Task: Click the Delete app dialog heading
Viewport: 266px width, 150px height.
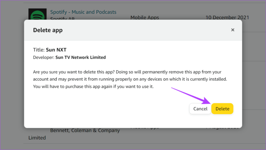Action: [48, 30]
